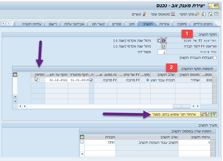Click the מתן תוקף toolbar button
Screen dimensions: 223x161
click(x=189, y=14)
